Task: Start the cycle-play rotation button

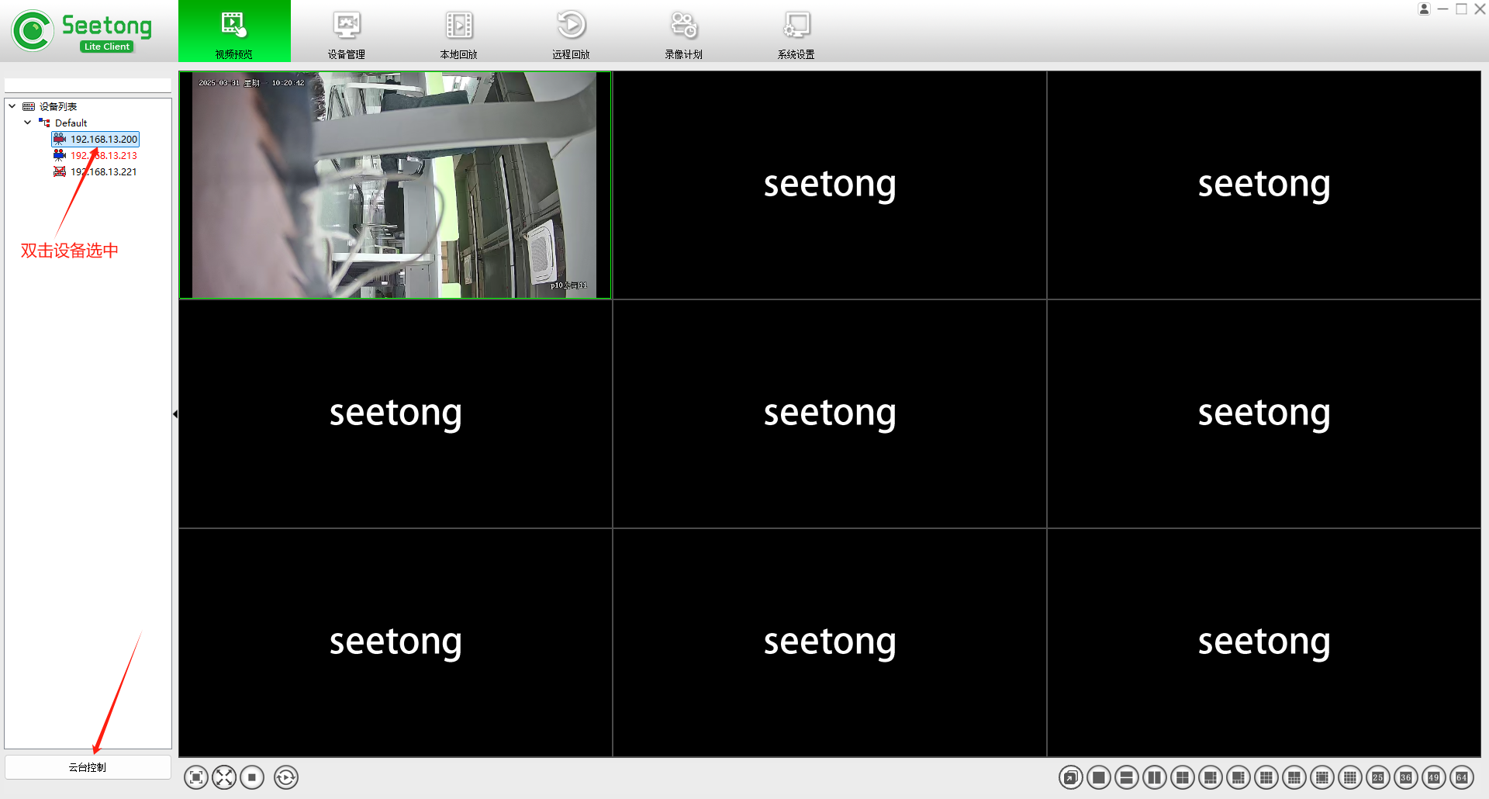Action: (286, 777)
